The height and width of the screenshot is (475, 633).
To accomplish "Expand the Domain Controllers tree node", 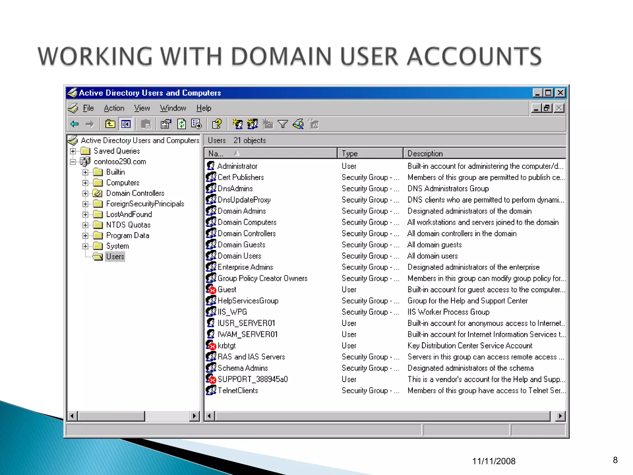I will point(85,194).
